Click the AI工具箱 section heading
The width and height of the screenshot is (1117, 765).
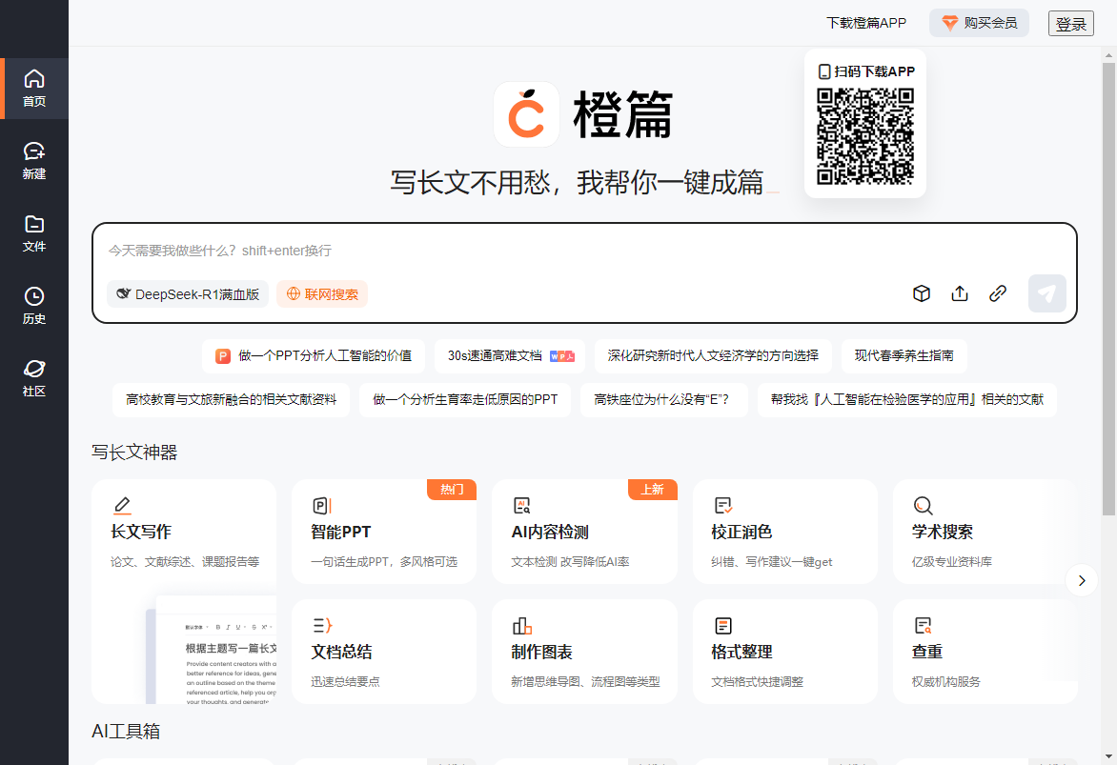pyautogui.click(x=126, y=732)
